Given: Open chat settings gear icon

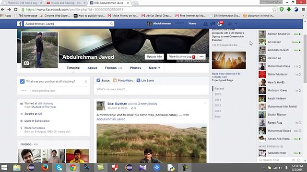Looking at the screenshot, I should pyautogui.click(x=293, y=160).
